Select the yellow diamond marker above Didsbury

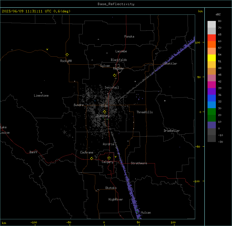[104, 112]
